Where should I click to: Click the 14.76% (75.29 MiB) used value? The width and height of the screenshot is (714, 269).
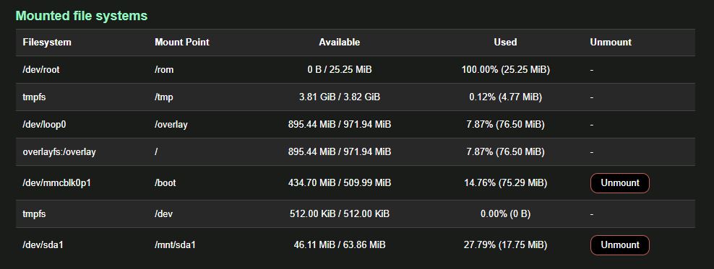point(505,183)
